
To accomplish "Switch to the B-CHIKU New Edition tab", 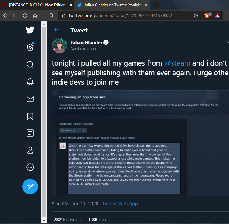I will (37, 5).
